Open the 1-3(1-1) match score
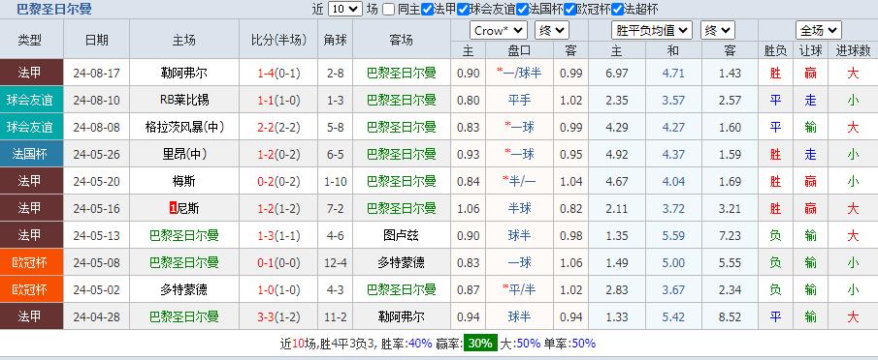Screen dimensions: 878x360 (278, 235)
